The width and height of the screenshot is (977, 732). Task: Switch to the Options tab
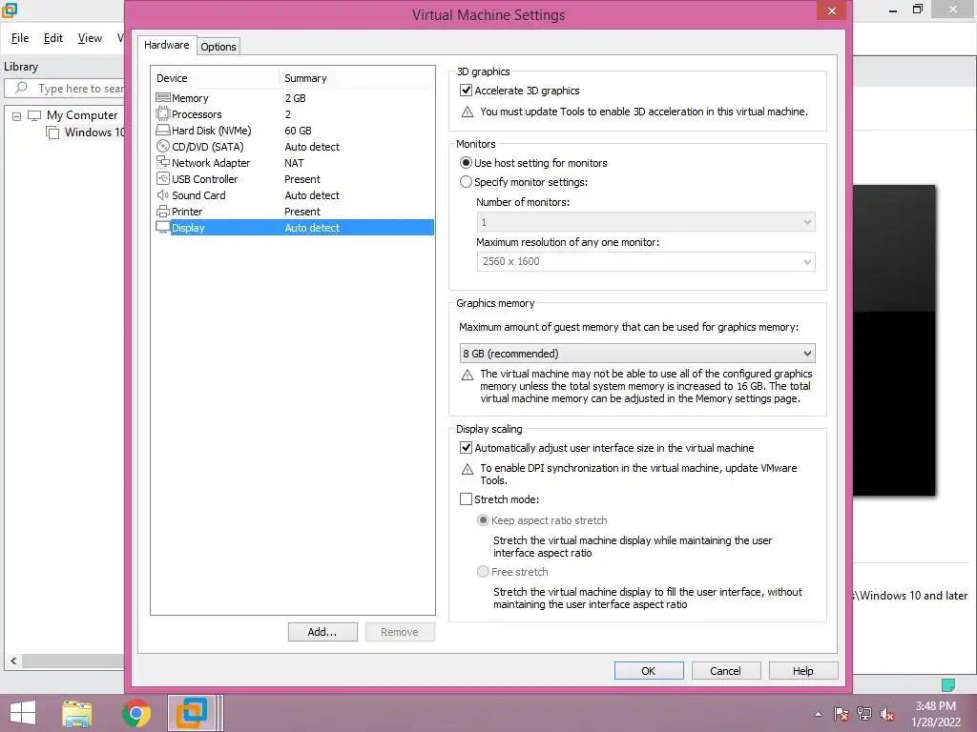coord(218,47)
